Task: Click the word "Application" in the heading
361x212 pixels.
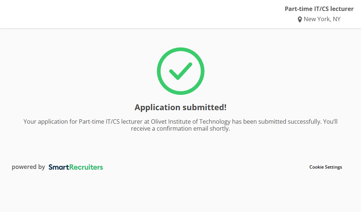Action: 157,107
